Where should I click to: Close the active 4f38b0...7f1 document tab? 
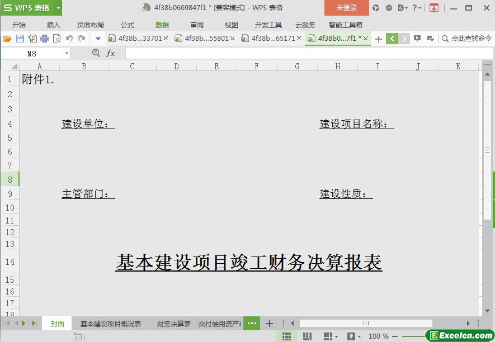pos(366,39)
